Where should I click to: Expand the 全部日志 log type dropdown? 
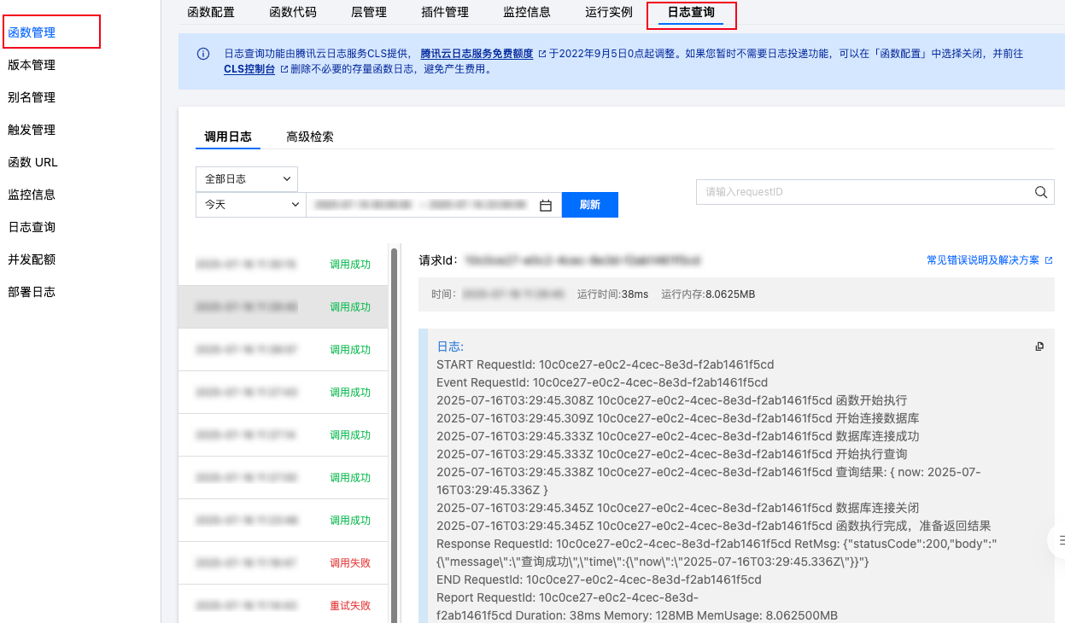247,179
